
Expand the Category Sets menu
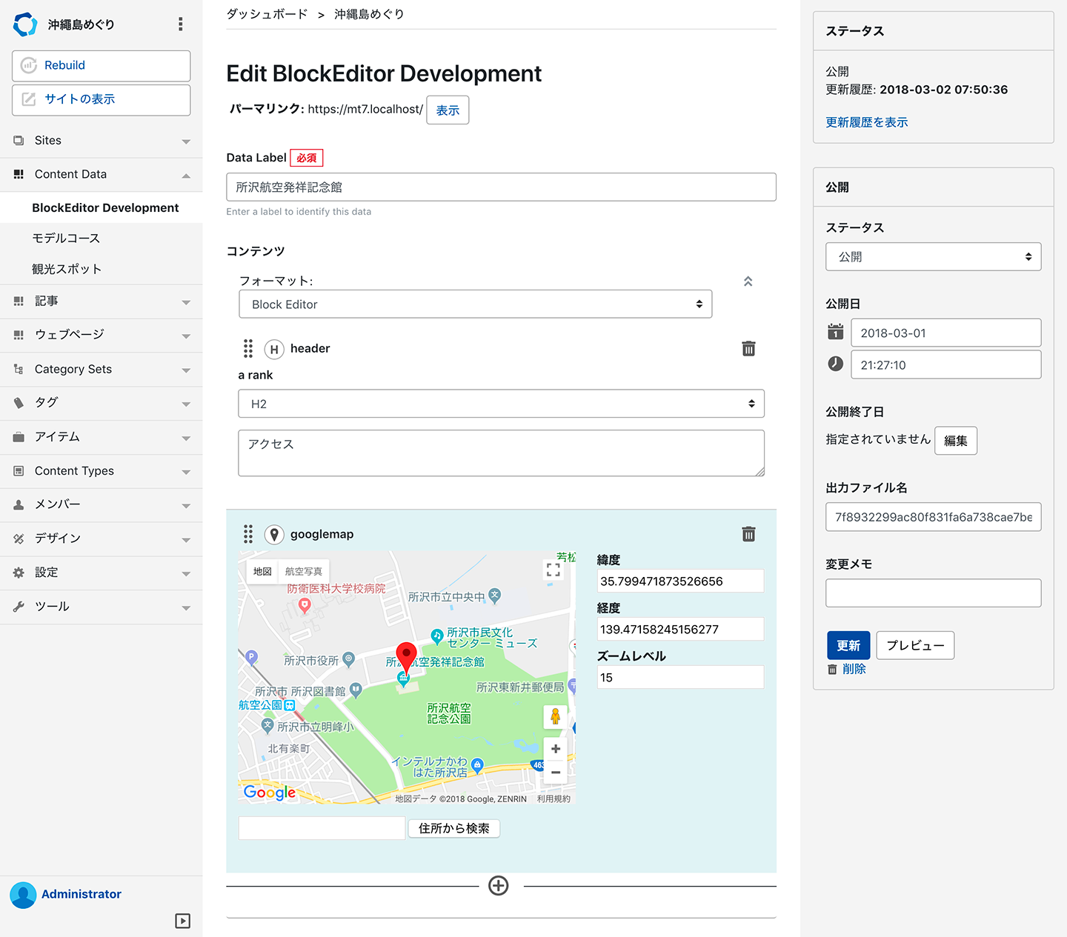point(102,369)
